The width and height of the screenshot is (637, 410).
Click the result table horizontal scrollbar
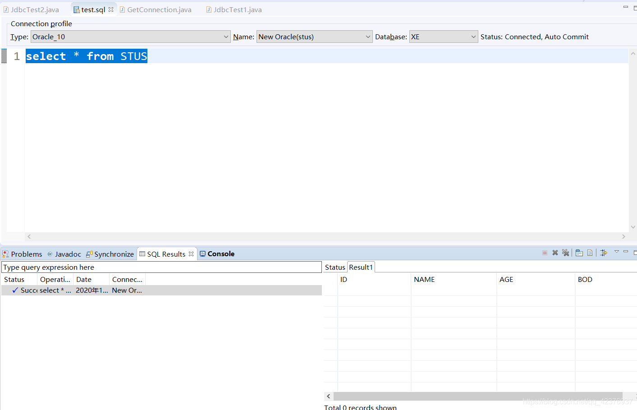[x=478, y=396]
